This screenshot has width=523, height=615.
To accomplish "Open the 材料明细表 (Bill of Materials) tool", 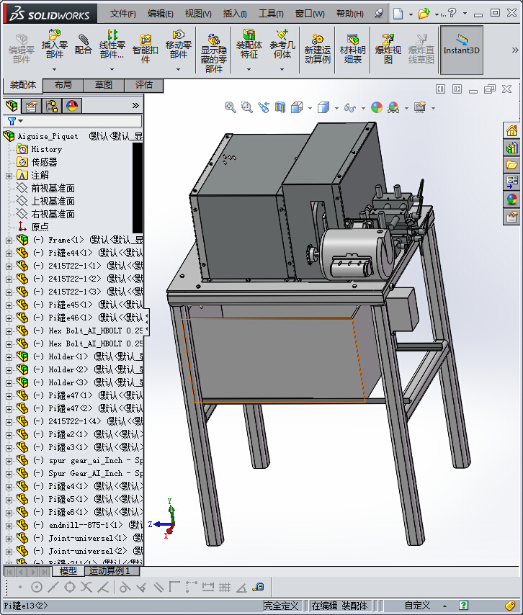I will pyautogui.click(x=353, y=49).
